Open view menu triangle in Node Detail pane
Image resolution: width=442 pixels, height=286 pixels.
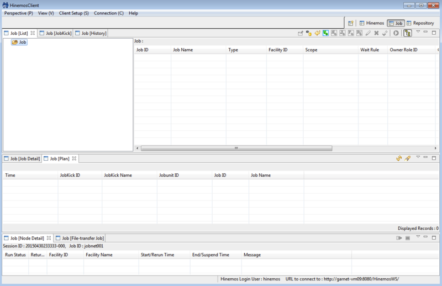pyautogui.click(x=418, y=236)
